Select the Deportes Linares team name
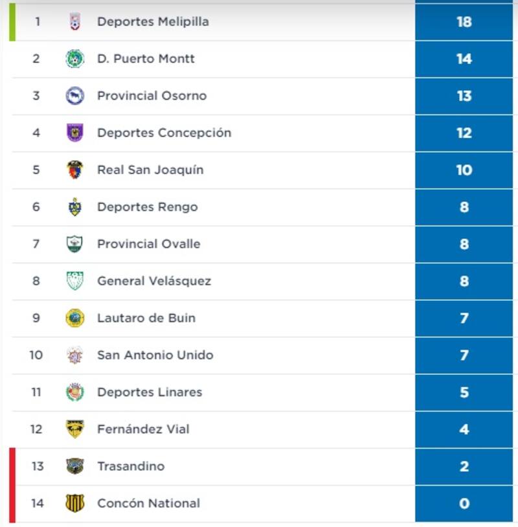Image resolution: width=518 pixels, height=527 pixels. [x=150, y=392]
